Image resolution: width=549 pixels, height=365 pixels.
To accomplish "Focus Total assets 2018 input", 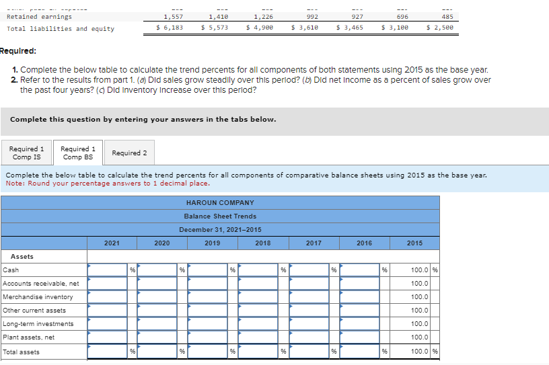I will click(x=258, y=352).
